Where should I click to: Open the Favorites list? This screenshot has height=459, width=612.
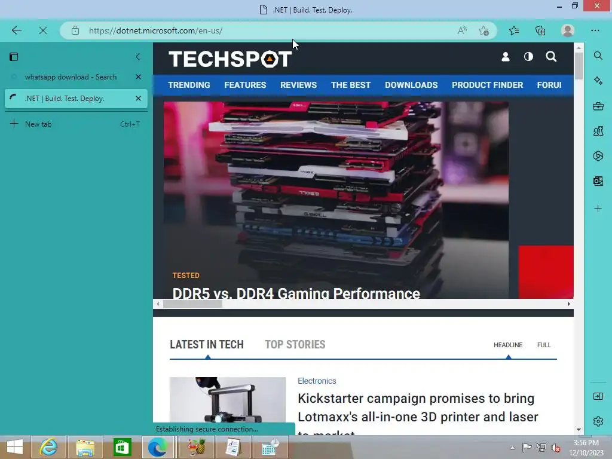pyautogui.click(x=514, y=30)
